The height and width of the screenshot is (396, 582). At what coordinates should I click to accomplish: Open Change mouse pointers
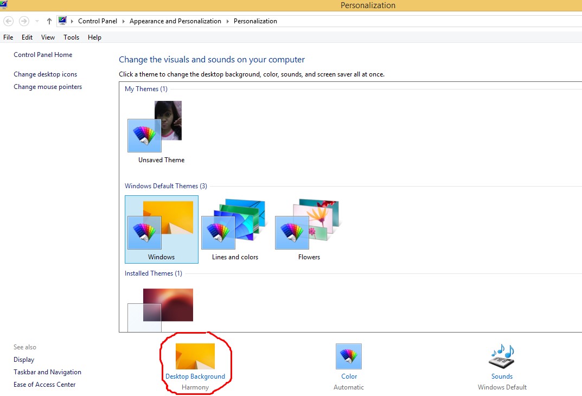click(48, 86)
